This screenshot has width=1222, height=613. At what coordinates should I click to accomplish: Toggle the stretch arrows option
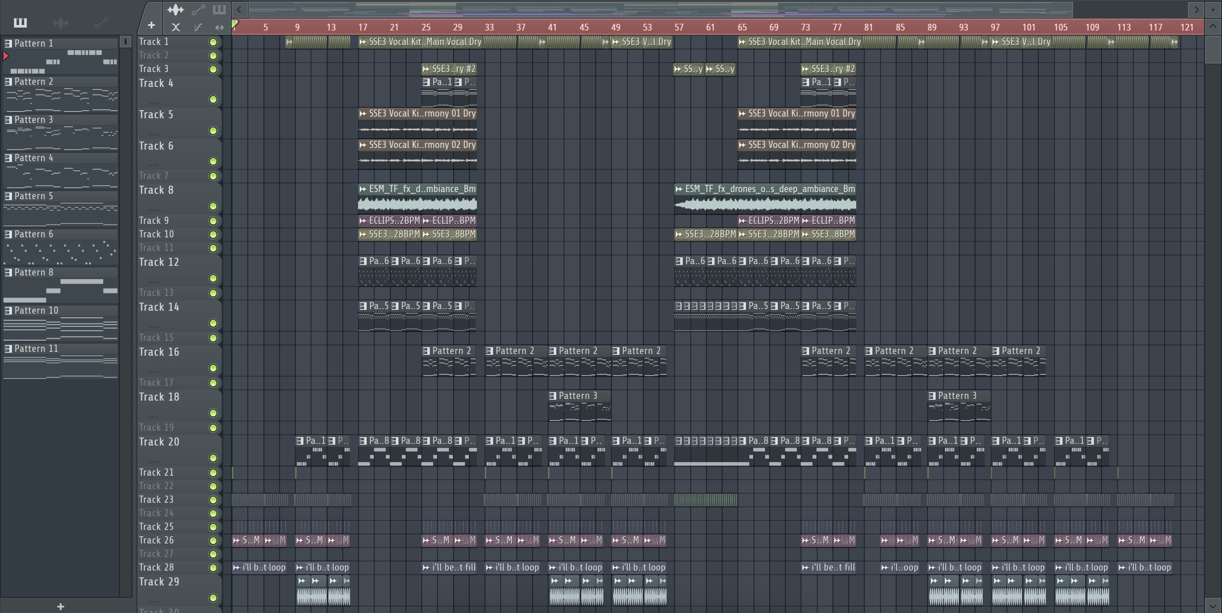pos(219,27)
